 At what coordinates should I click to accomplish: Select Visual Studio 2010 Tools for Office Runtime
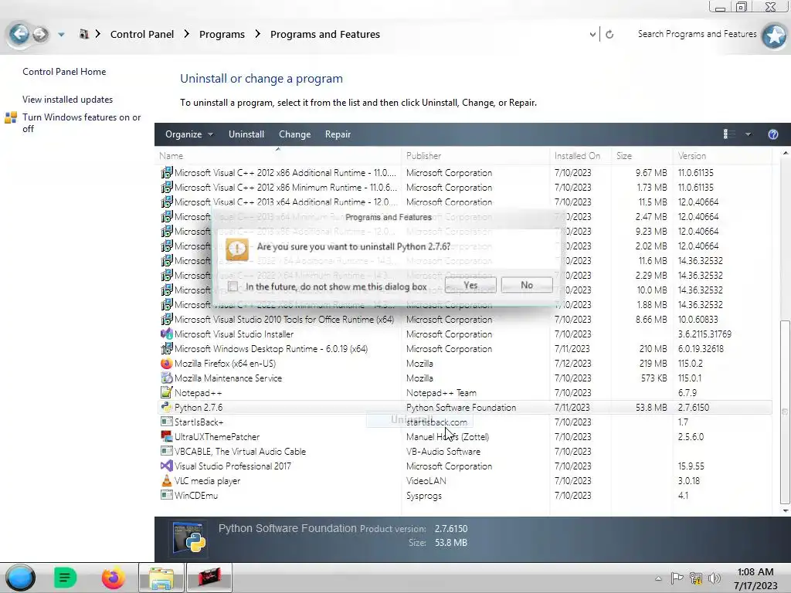(x=284, y=319)
